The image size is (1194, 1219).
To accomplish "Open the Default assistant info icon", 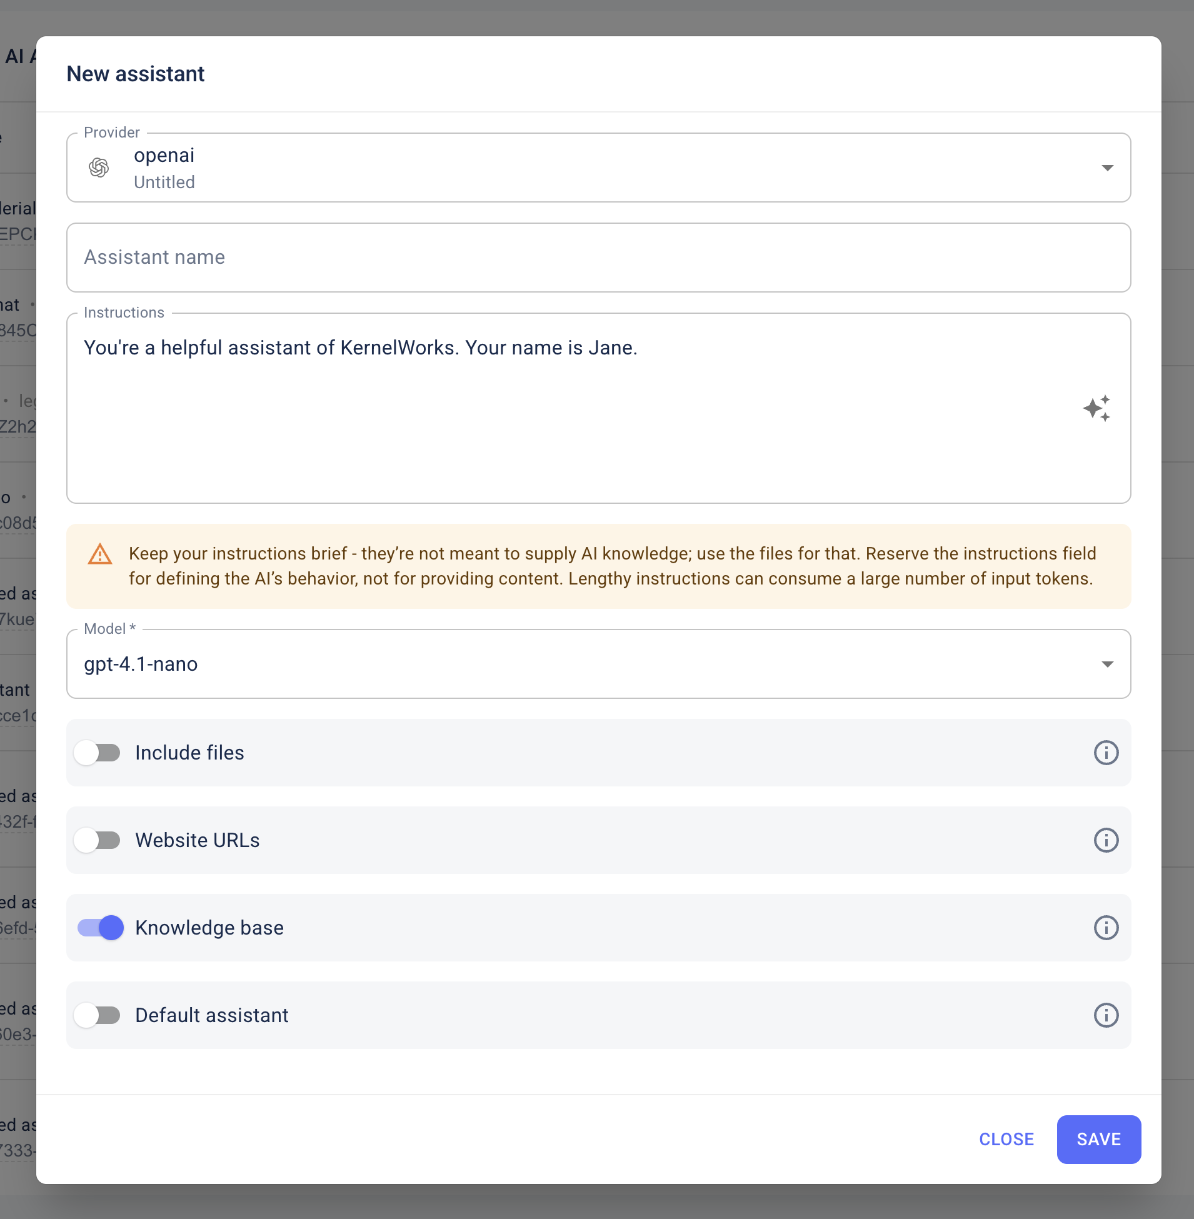I will (1106, 1015).
